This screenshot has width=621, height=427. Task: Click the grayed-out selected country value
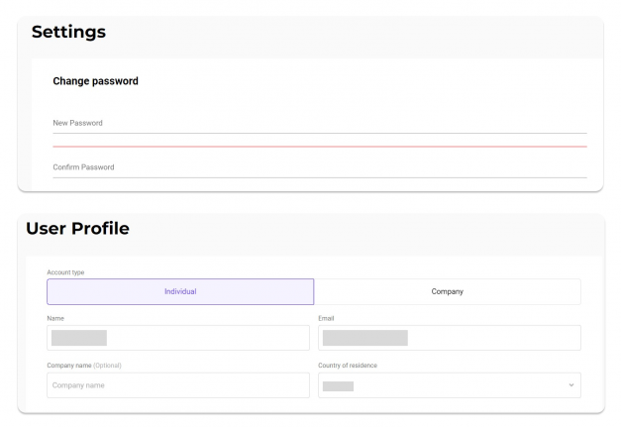(338, 386)
